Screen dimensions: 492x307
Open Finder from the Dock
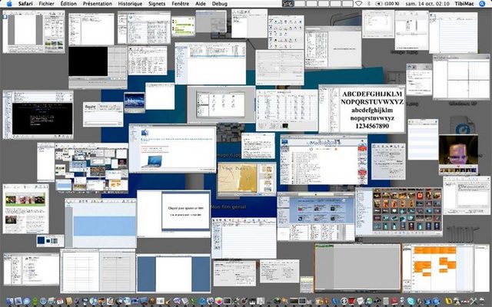tap(10, 302)
